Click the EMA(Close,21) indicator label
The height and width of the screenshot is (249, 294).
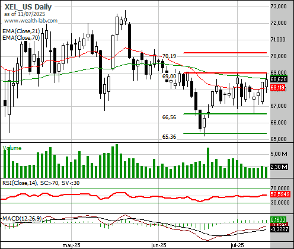pyautogui.click(x=21, y=31)
